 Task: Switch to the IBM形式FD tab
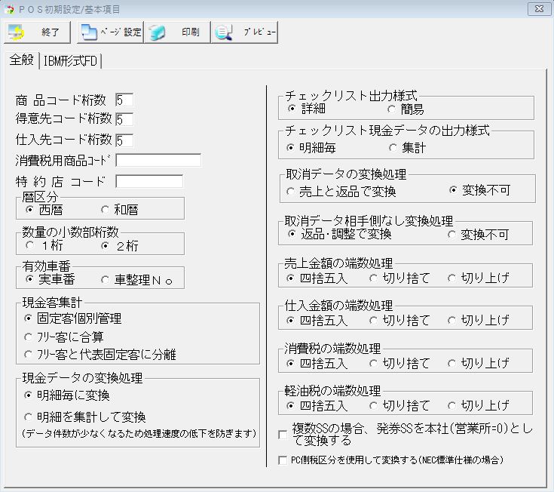pyautogui.click(x=70, y=61)
